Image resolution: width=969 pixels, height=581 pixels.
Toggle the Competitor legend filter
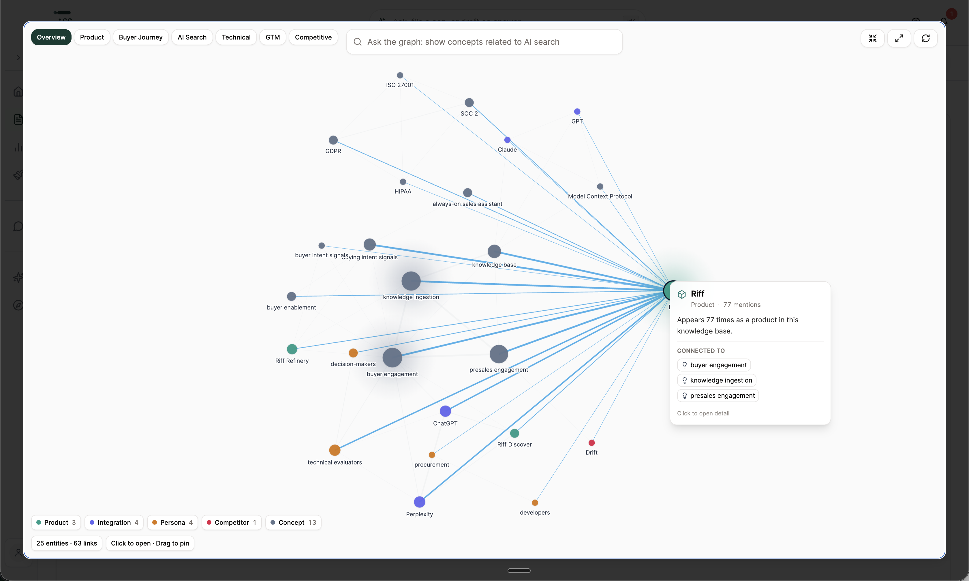(x=232, y=522)
